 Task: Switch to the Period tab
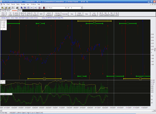pos(8,10)
